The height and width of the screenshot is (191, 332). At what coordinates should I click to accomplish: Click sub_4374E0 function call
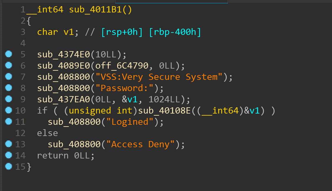tap(63, 54)
